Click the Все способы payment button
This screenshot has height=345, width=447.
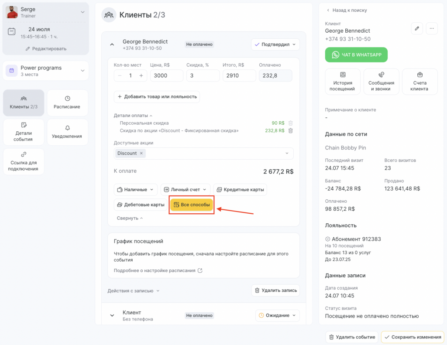(x=192, y=205)
